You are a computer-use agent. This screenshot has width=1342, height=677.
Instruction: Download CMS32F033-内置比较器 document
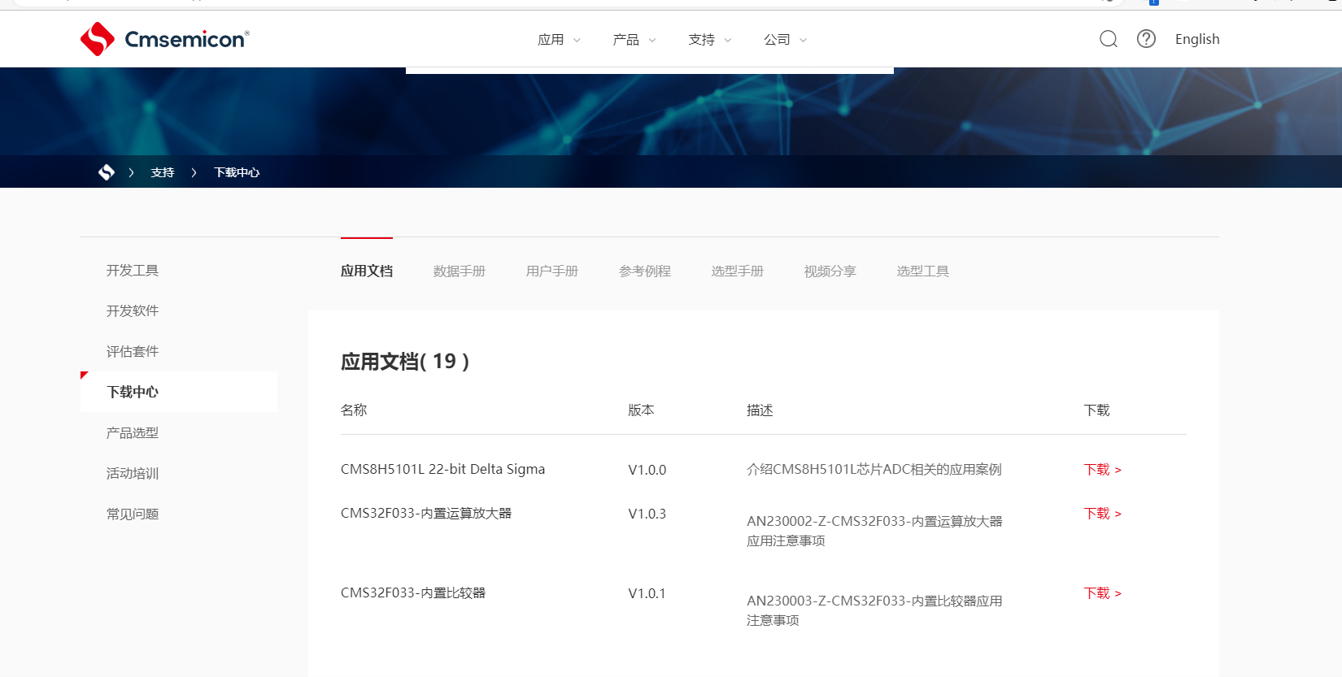tap(1103, 593)
